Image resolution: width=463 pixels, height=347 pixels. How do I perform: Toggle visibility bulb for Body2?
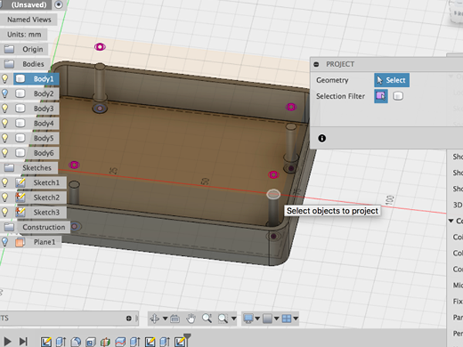[x=5, y=93]
